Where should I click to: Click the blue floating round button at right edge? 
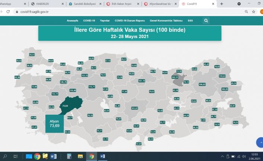point(260,142)
